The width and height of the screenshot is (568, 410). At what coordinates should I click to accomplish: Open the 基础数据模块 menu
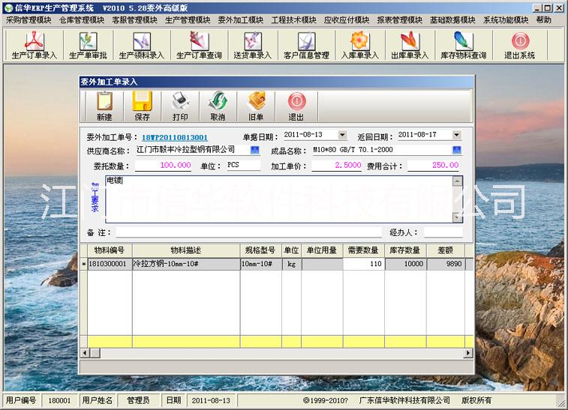click(x=452, y=20)
